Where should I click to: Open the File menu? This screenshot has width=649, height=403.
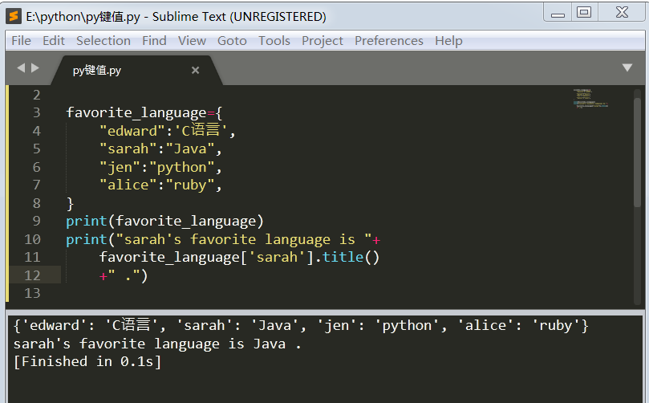[21, 41]
